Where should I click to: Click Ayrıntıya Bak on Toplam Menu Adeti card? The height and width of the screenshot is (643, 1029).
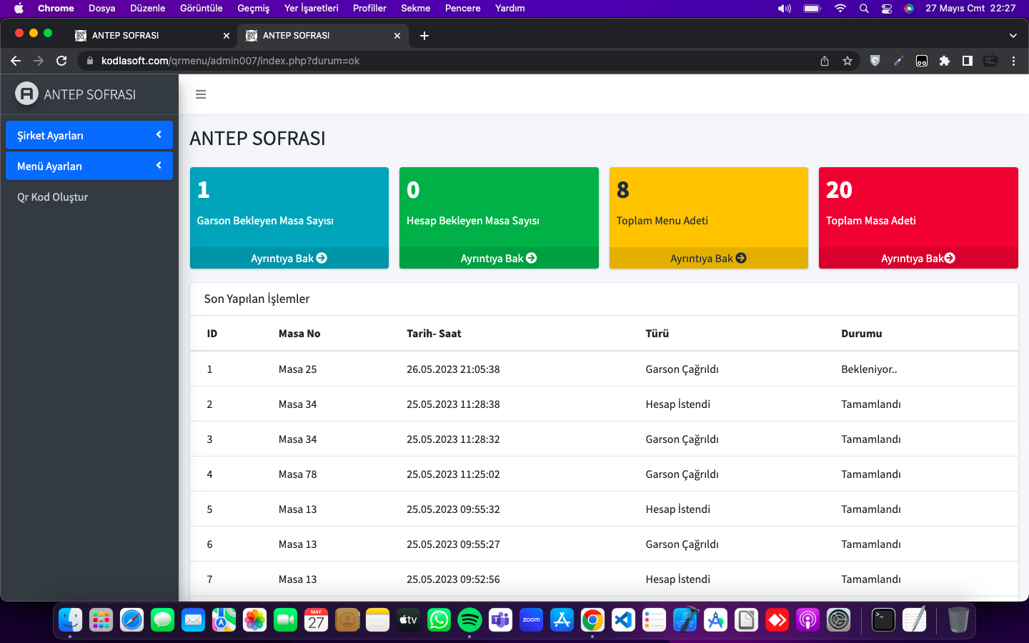[x=708, y=259]
